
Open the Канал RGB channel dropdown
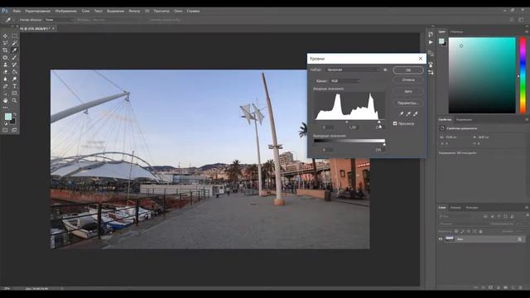(345, 81)
